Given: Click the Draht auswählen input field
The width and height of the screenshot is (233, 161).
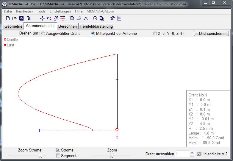Looking at the screenshot, I should (x=182, y=154).
